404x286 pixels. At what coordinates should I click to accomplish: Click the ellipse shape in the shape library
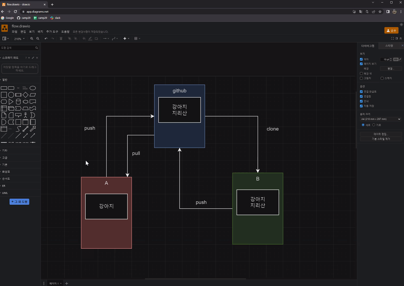(33, 88)
